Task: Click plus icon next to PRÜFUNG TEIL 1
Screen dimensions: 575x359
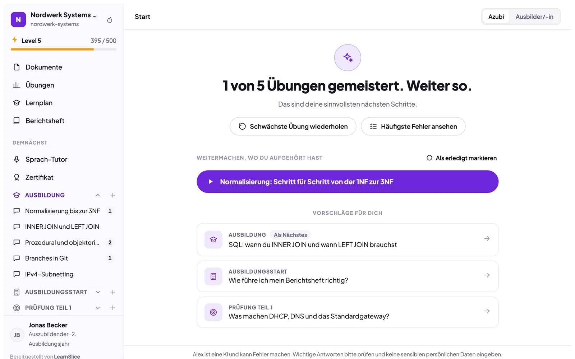Action: coord(112,308)
